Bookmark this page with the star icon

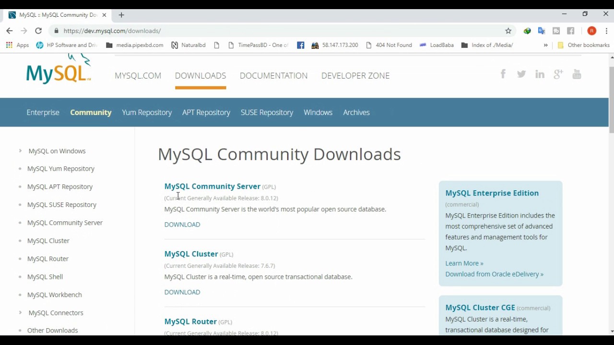click(x=508, y=31)
